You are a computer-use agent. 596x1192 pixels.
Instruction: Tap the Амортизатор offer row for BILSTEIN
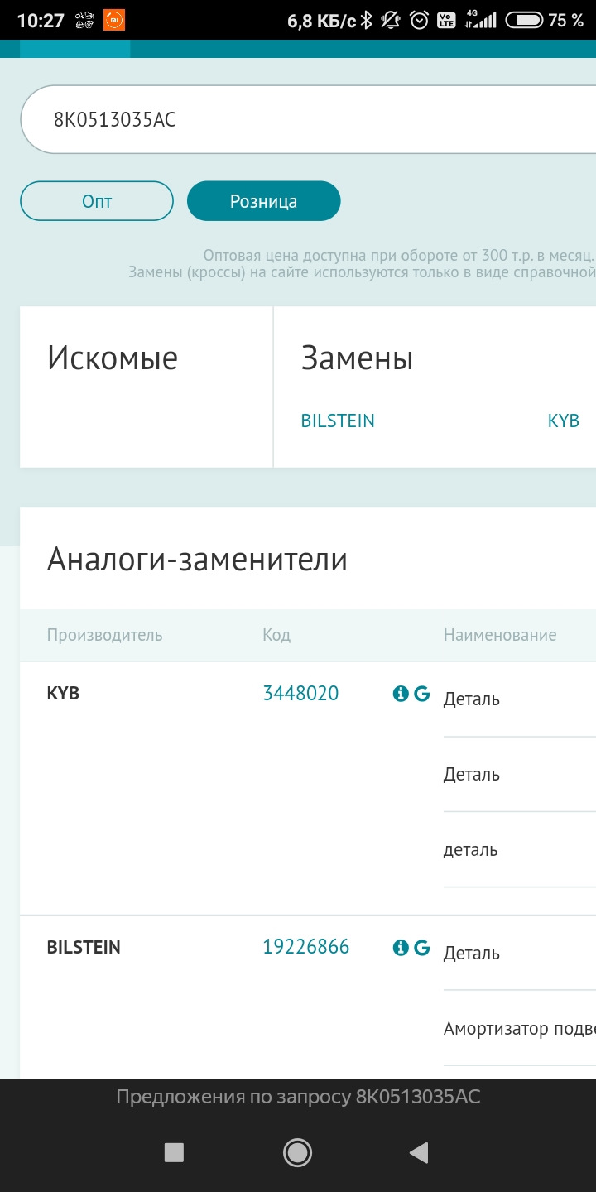point(519,1029)
